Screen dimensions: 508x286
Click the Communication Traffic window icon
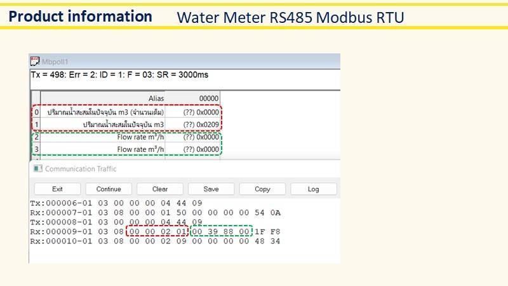[38, 168]
